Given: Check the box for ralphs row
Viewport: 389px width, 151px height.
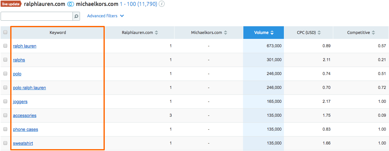Looking at the screenshot, I should (x=5, y=60).
